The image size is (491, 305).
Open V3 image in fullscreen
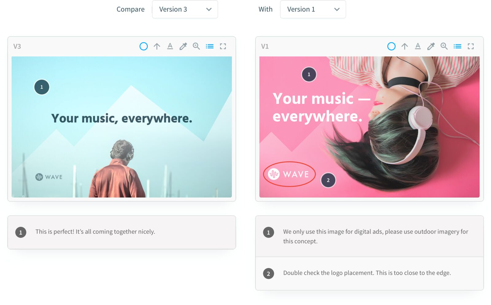(x=223, y=46)
